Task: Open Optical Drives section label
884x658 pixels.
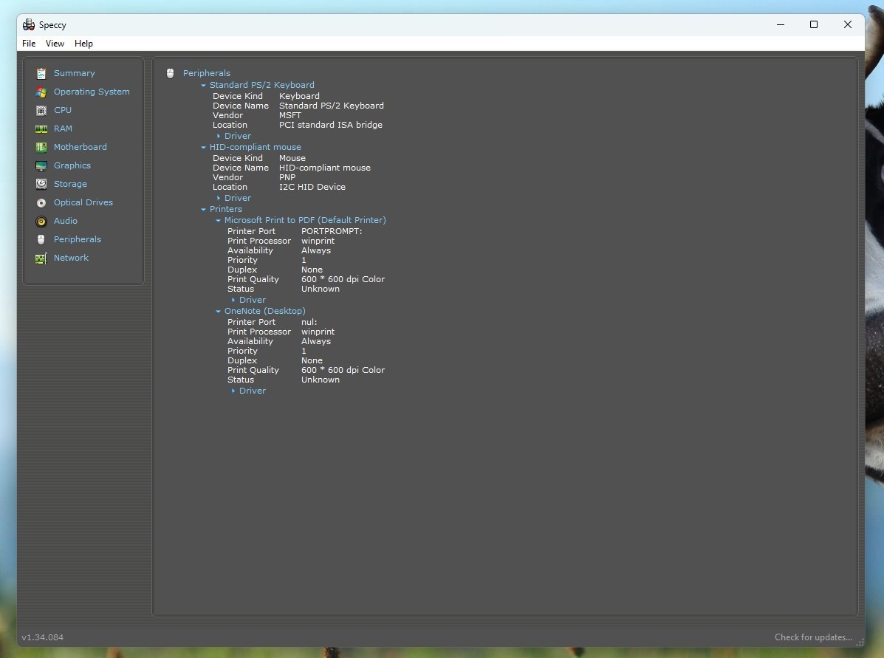Action: click(83, 202)
